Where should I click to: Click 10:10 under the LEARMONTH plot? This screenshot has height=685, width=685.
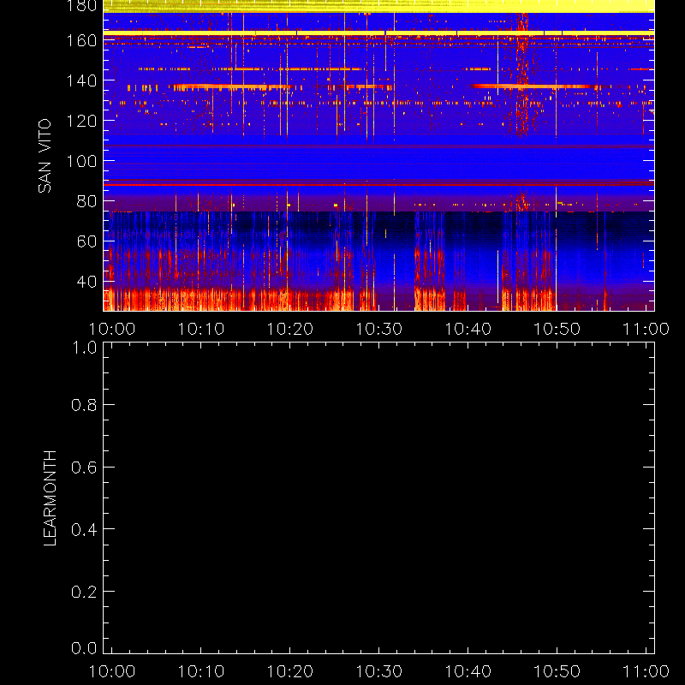[201, 671]
